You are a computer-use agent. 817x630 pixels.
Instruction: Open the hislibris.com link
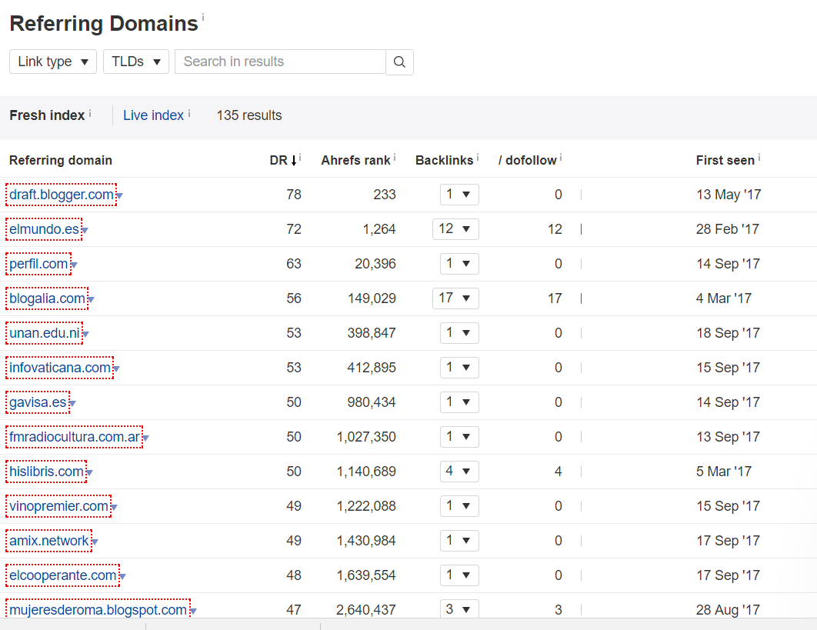[x=46, y=472]
